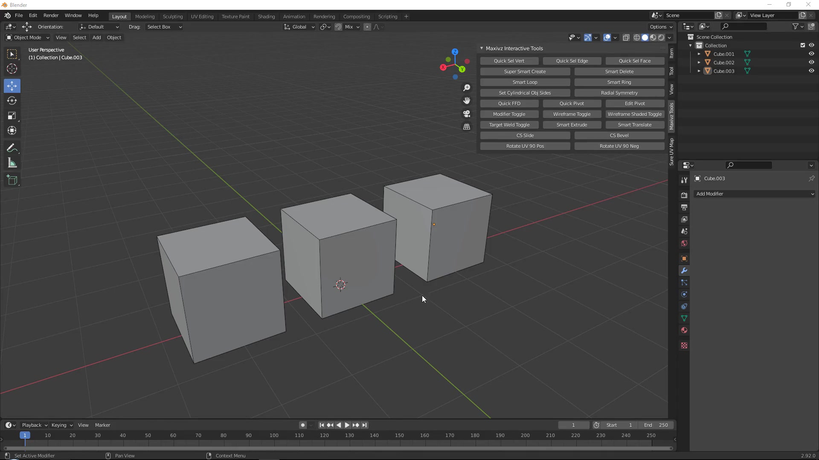Open the Render menu
The width and height of the screenshot is (819, 460).
pyautogui.click(x=51, y=15)
